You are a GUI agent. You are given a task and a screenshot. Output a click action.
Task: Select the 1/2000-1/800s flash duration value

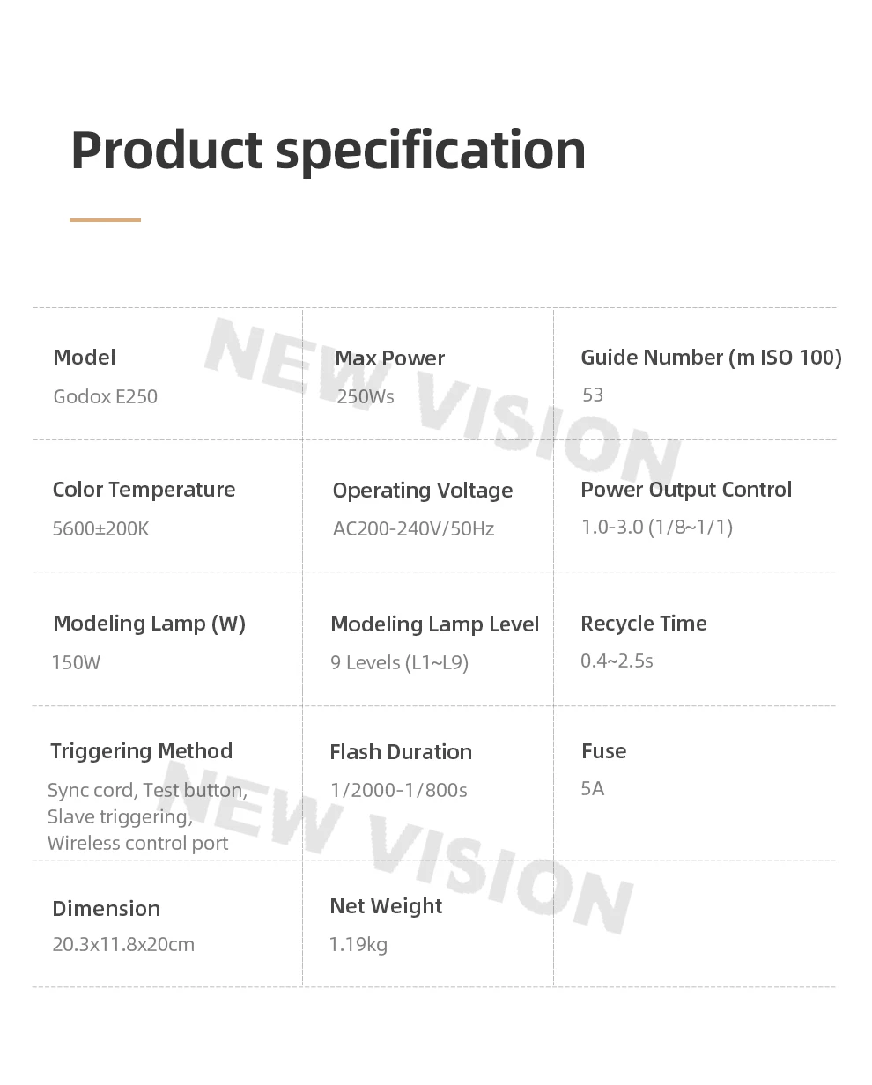(398, 790)
